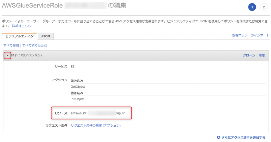Screen dimensions: 271x142
Task: Click the plus icon to add more permissions
Action: click(219, 137)
